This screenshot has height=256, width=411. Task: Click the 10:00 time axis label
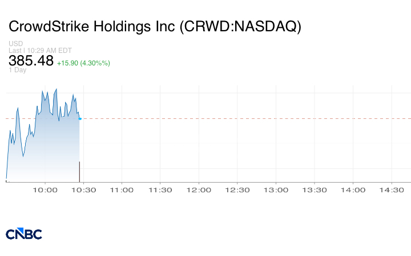46,191
